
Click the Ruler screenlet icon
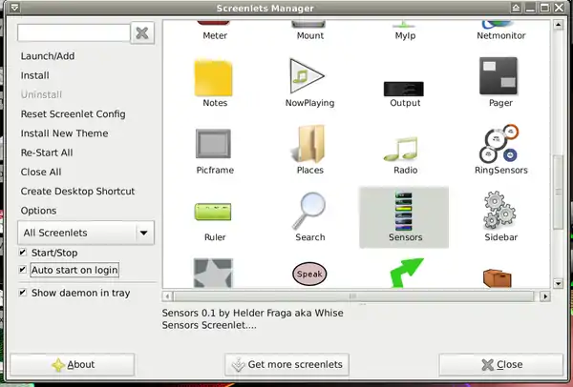[215, 211]
